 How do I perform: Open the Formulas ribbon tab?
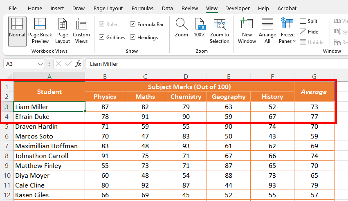(143, 8)
